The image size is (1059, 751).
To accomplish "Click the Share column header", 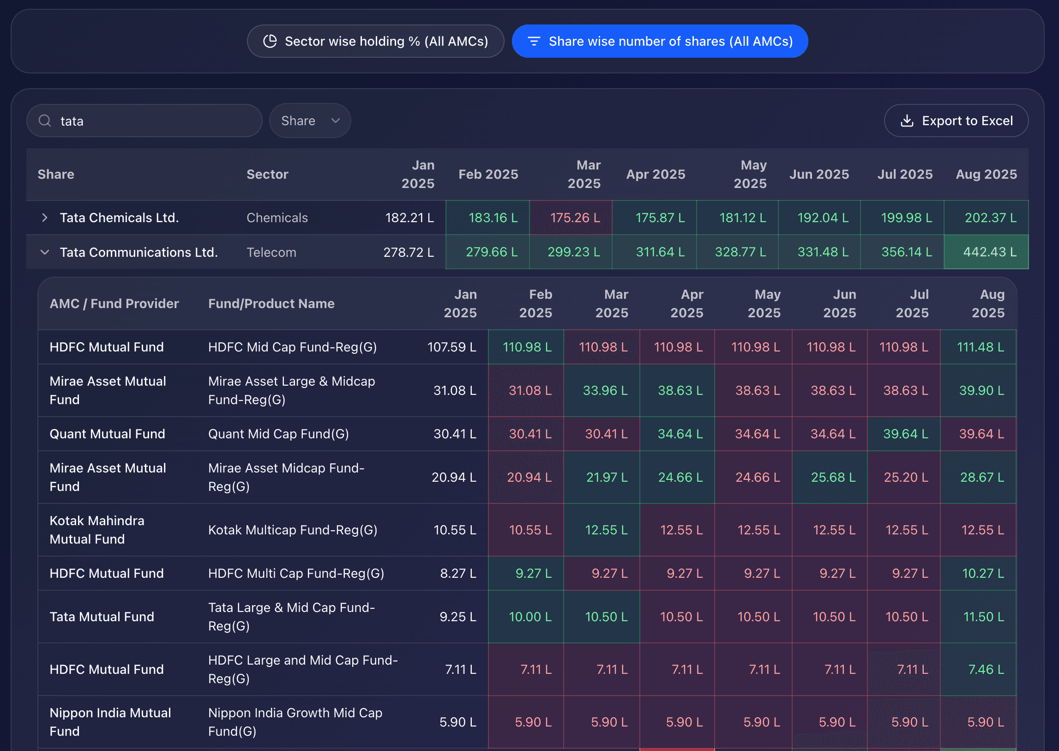I will pos(56,174).
